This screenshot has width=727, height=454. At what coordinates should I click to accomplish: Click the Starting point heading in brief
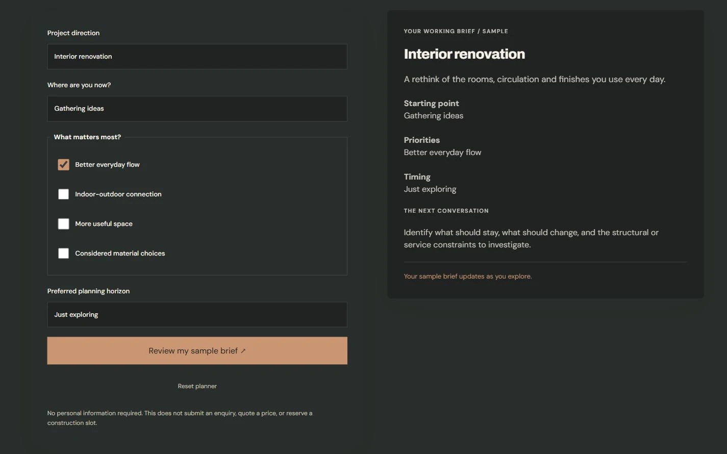pos(431,104)
